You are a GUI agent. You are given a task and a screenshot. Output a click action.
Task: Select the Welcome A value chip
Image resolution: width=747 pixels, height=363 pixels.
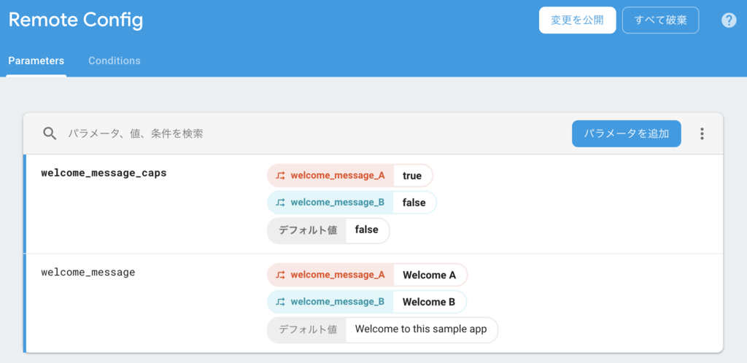point(429,275)
